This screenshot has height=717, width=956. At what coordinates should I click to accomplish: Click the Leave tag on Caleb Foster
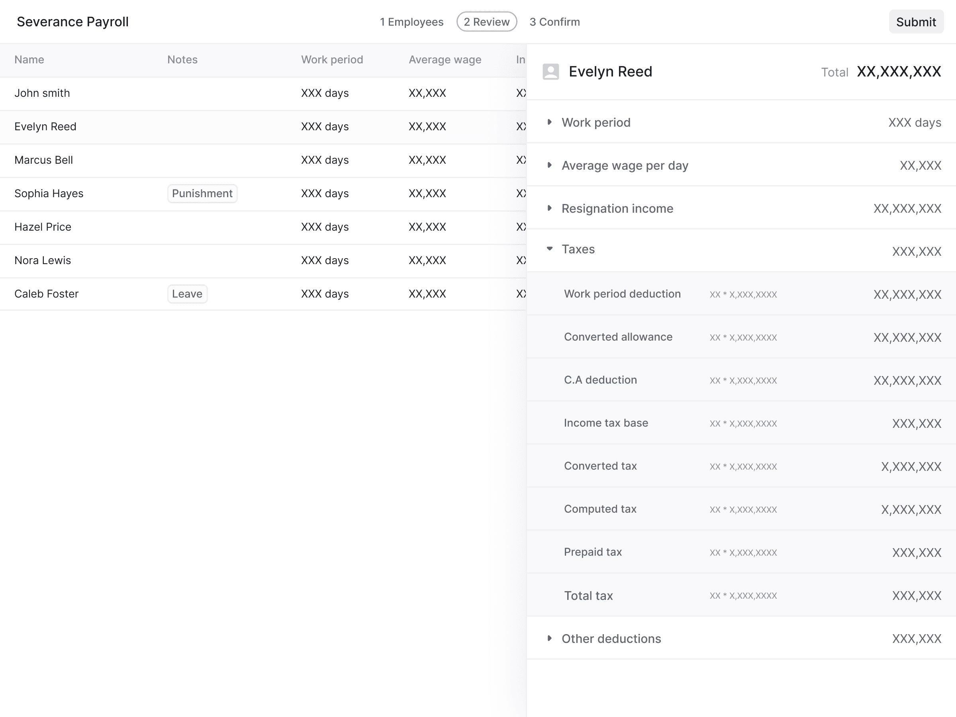pyautogui.click(x=187, y=294)
